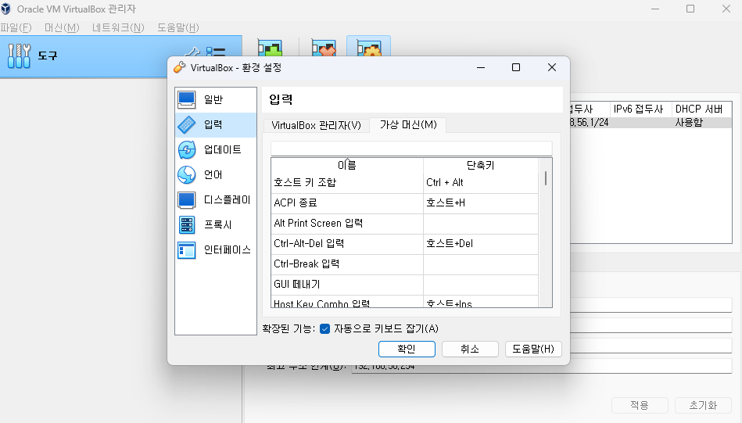Open the 파일(F) menu
The height and width of the screenshot is (423, 742).
[x=16, y=27]
